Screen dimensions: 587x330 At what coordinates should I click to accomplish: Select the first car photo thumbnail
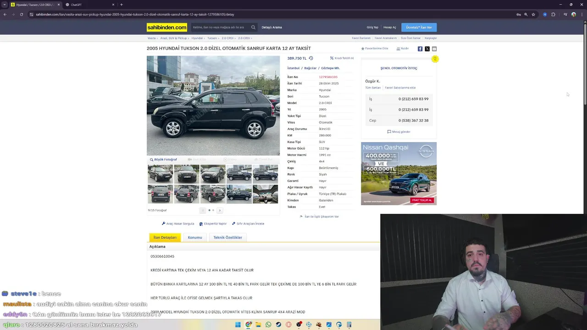click(160, 174)
